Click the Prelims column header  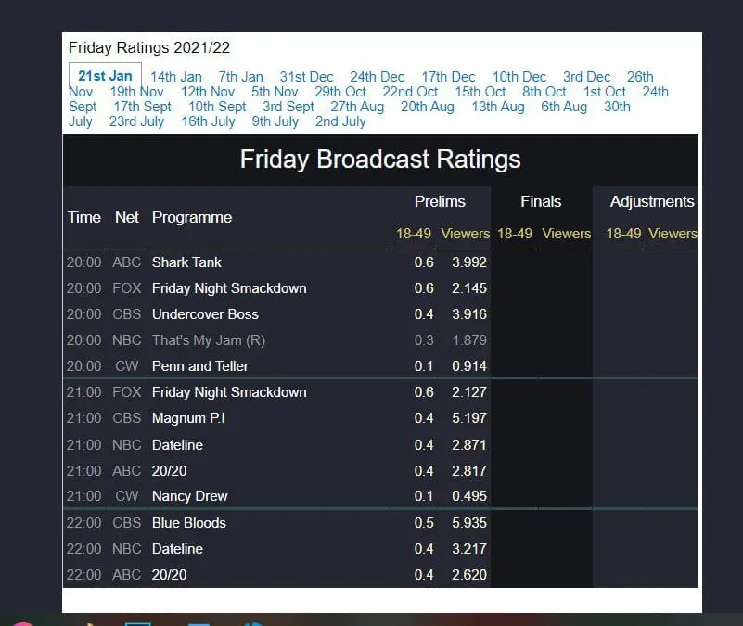[440, 201]
